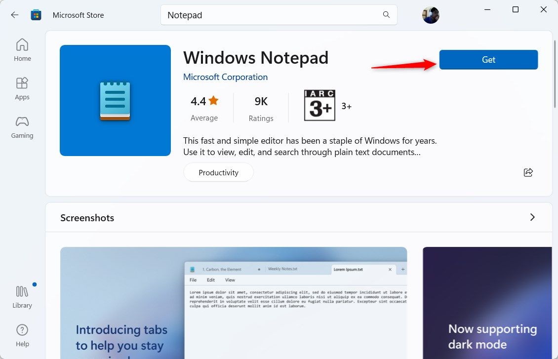Click the Microsoft Store logo icon

(36, 15)
